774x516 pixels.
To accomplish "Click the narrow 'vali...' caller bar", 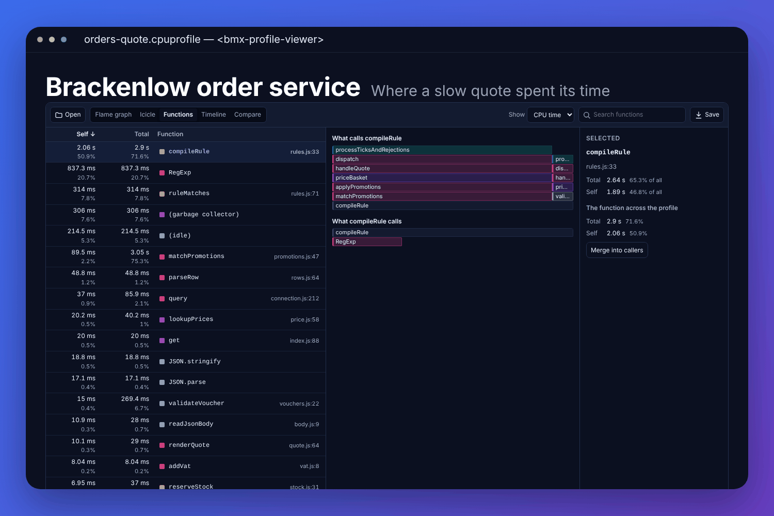I will pyautogui.click(x=562, y=196).
